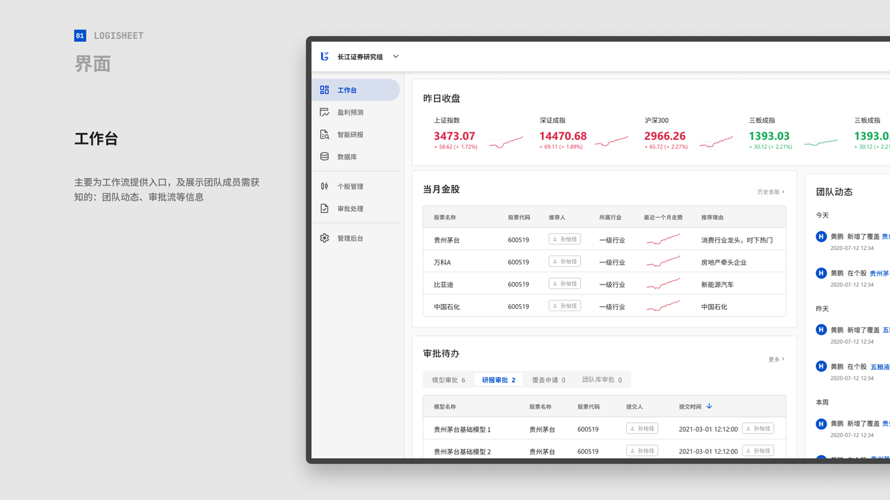The height and width of the screenshot is (500, 890).
Task: Click the trend sparkline in 万科A row
Action: [663, 262]
